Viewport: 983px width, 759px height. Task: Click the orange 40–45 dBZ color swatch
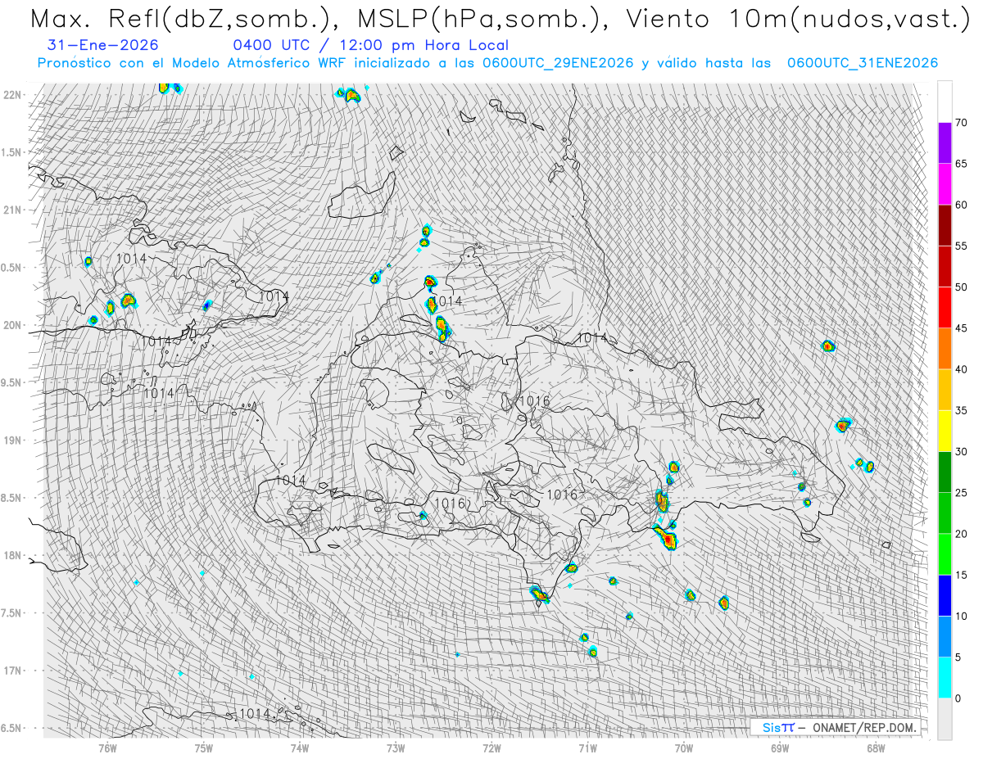(x=944, y=349)
